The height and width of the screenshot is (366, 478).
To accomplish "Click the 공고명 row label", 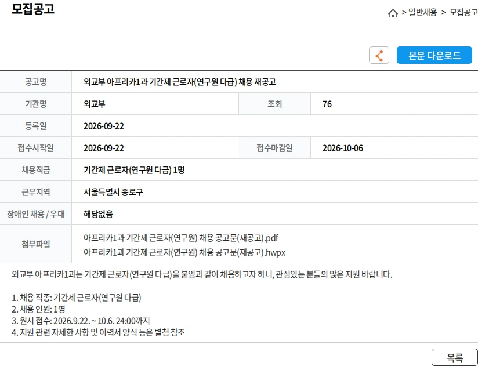I will [35, 82].
